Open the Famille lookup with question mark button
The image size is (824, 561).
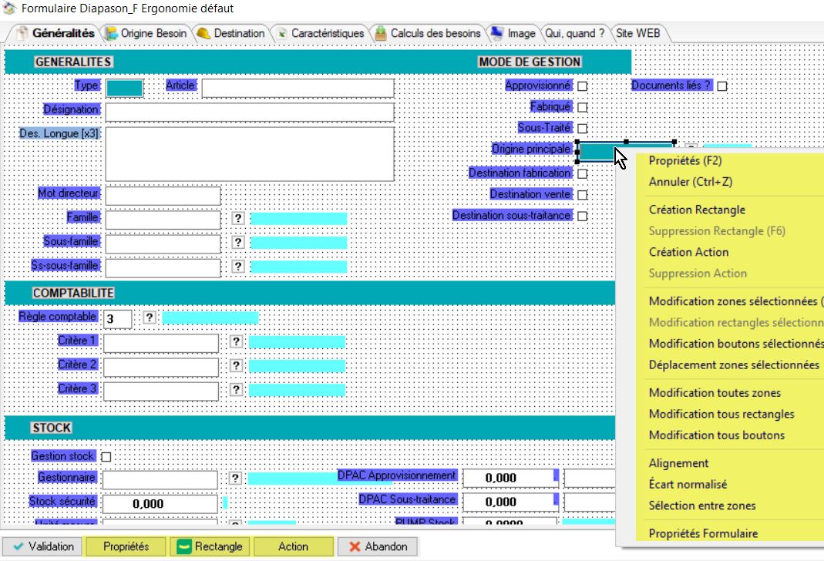[237, 218]
